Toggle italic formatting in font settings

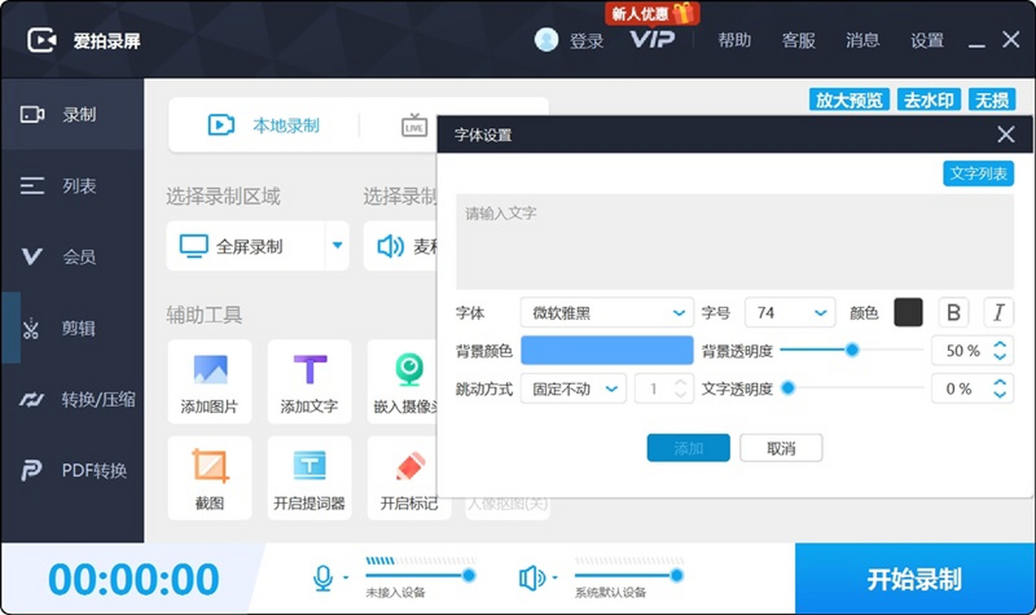[x=998, y=312]
